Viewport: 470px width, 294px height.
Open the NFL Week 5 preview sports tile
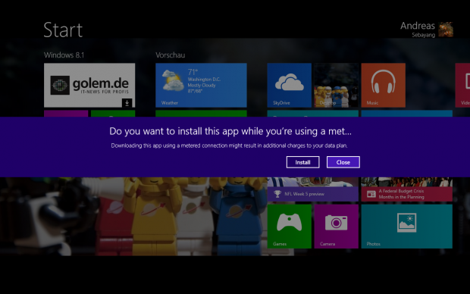point(312,189)
